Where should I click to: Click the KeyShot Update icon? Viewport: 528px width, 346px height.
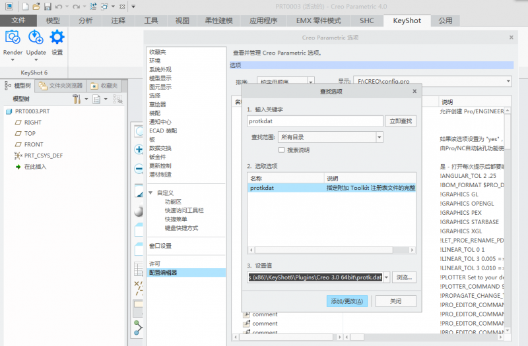(36, 37)
